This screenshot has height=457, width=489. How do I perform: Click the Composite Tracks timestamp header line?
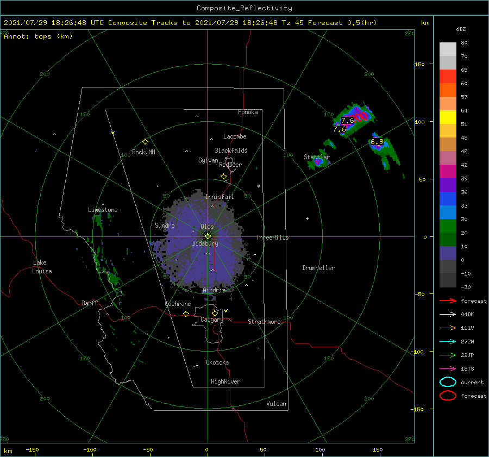190,23
